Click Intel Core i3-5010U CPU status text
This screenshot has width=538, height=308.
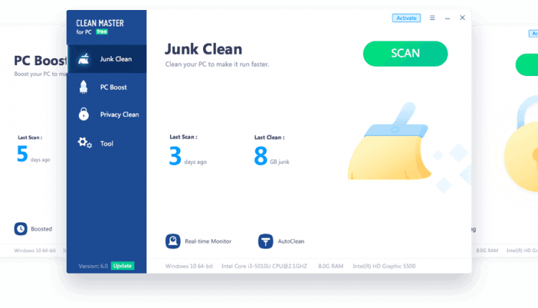[x=264, y=266]
